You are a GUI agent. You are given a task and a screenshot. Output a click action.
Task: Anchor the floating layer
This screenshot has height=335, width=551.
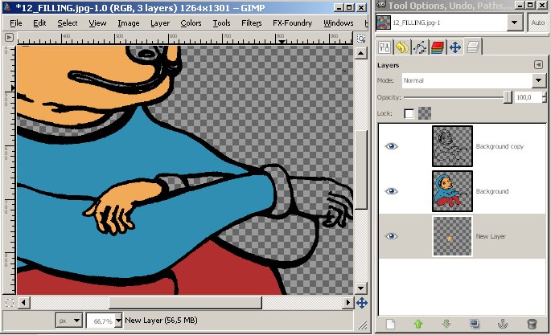click(x=503, y=324)
